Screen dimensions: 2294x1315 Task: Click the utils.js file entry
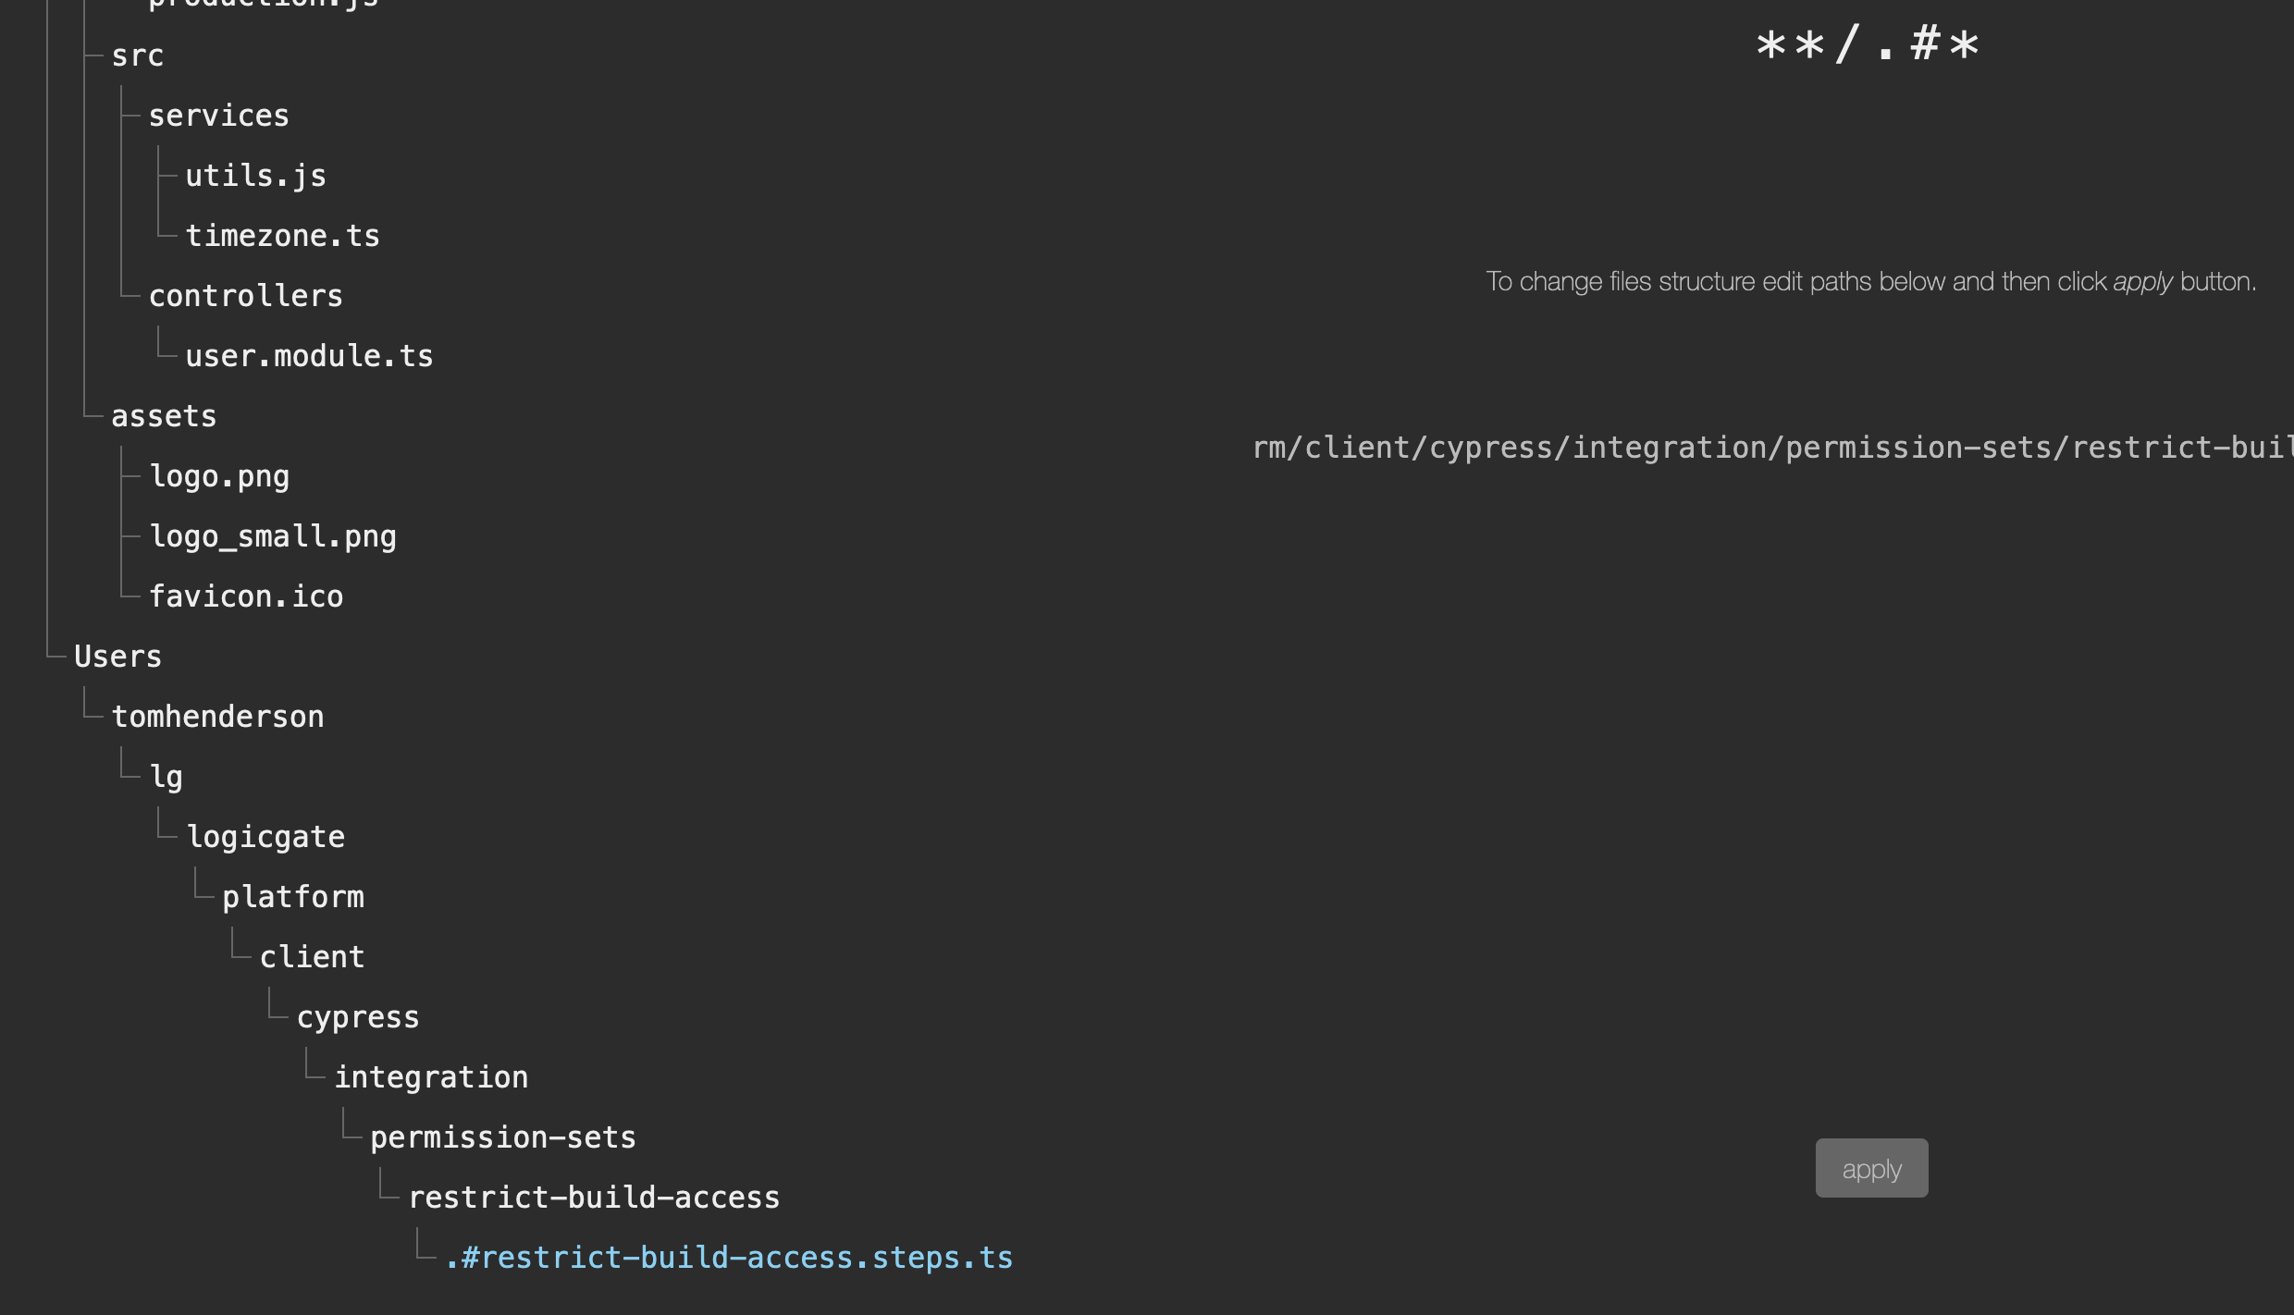[x=256, y=174]
